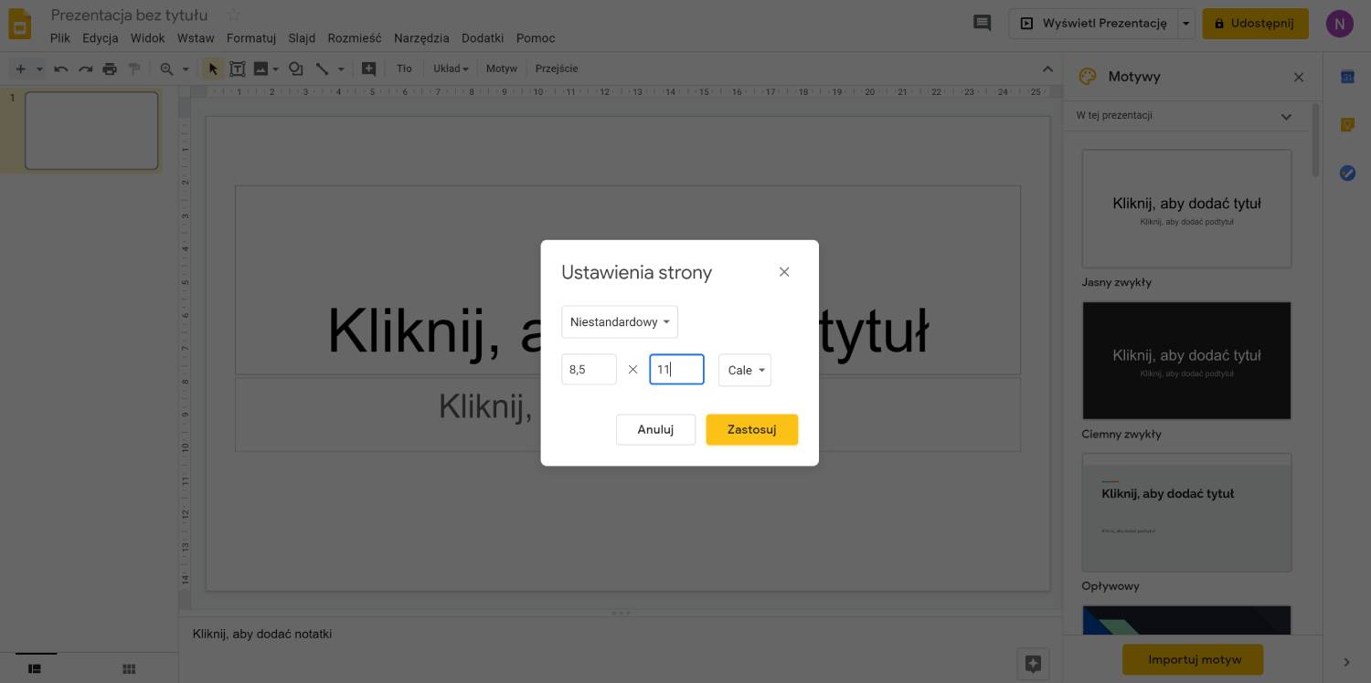Open the Narzędzia menu
The width and height of the screenshot is (1371, 683).
pyautogui.click(x=421, y=38)
